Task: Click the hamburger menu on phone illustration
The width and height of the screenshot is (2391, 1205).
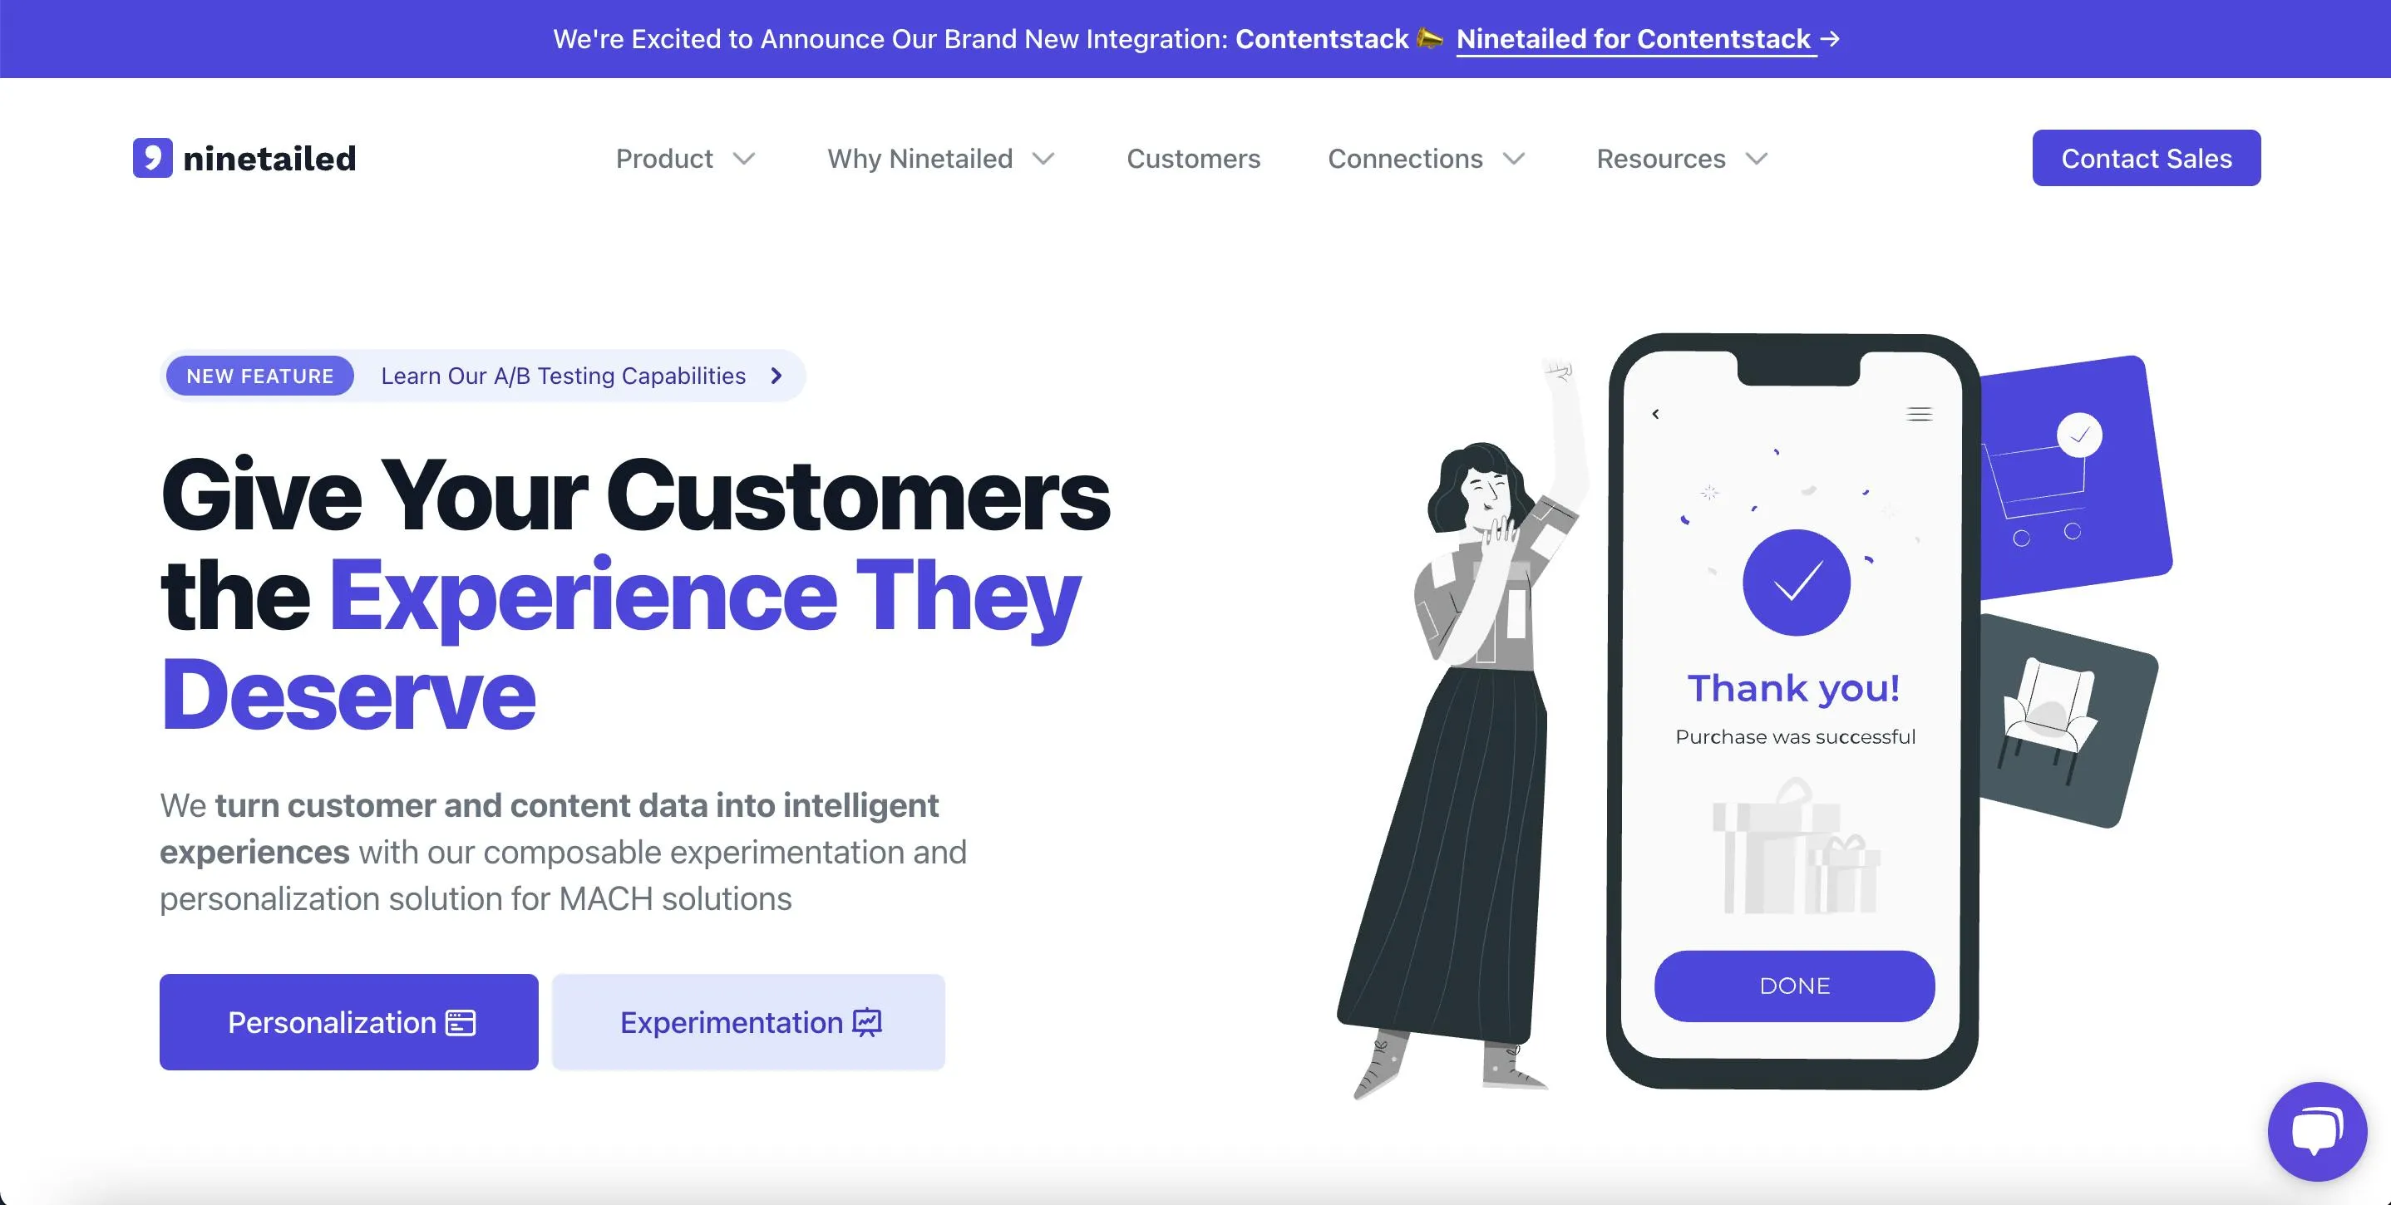Action: click(x=1920, y=414)
